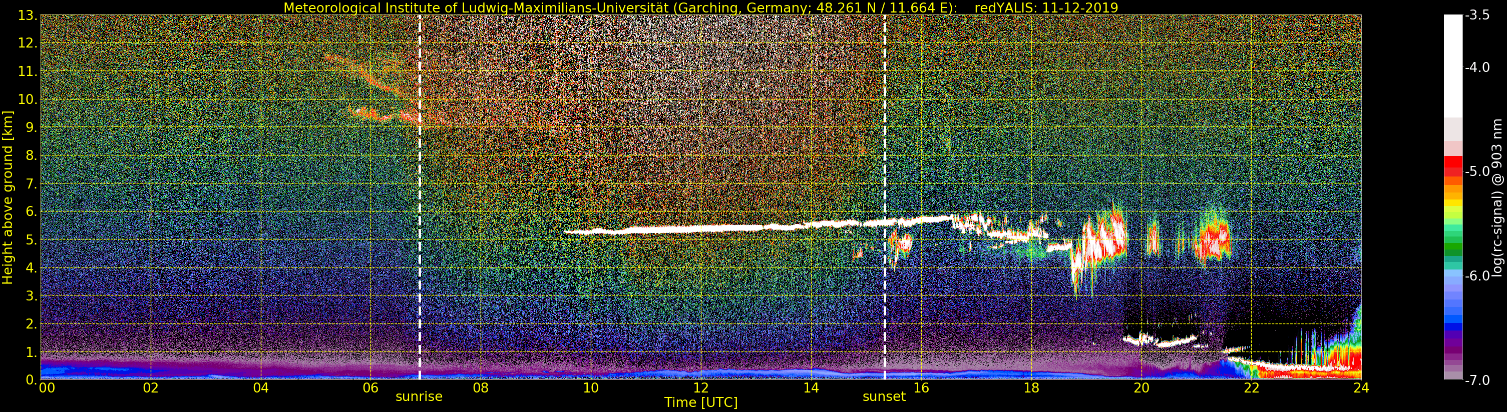Click the "sunrise" label below the time axis
The image size is (1507, 412).
(419, 397)
